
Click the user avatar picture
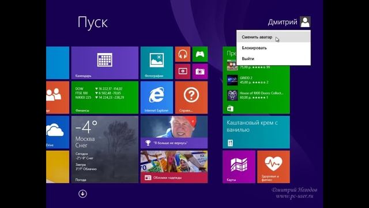(305, 22)
